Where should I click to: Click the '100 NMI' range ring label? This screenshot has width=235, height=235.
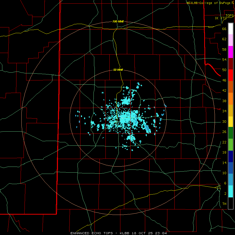click(x=118, y=22)
